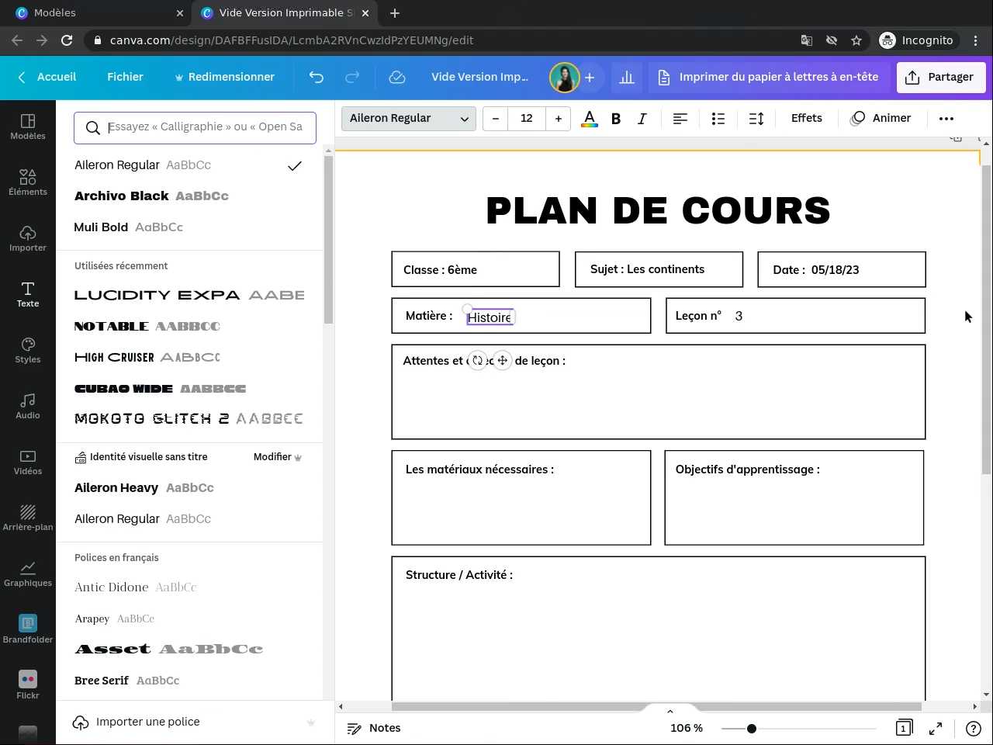Open the Flickr app panel
The height and width of the screenshot is (745, 993).
(28, 686)
